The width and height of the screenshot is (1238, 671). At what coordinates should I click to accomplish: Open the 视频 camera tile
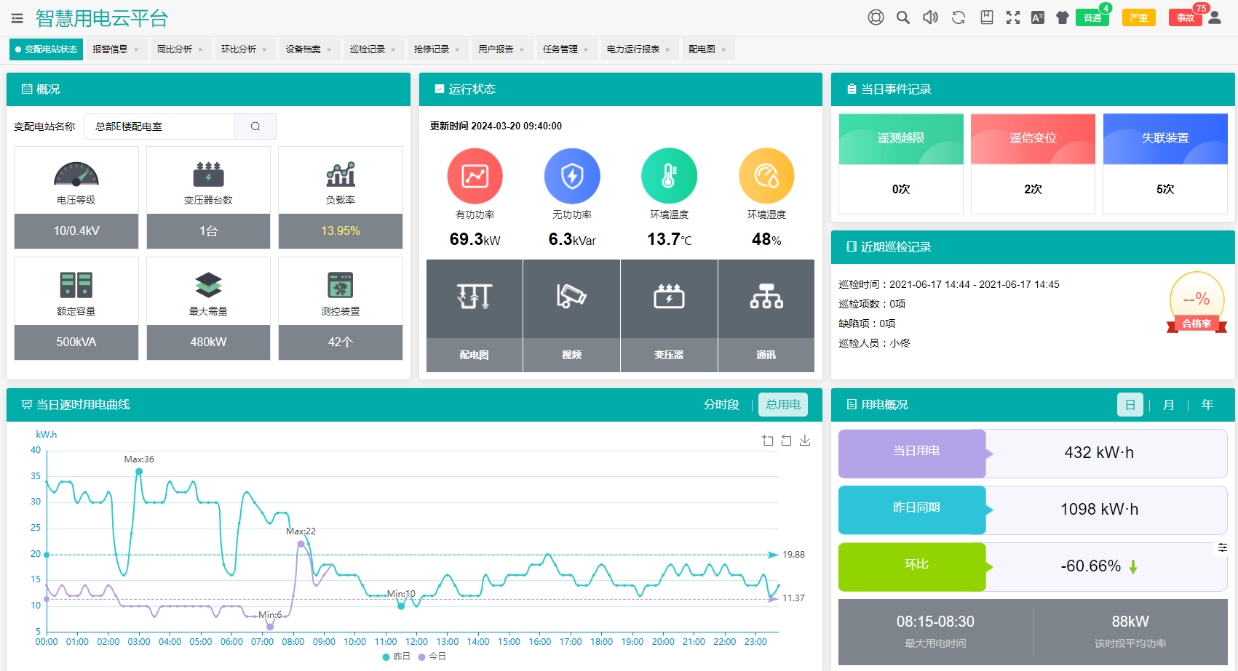[571, 316]
